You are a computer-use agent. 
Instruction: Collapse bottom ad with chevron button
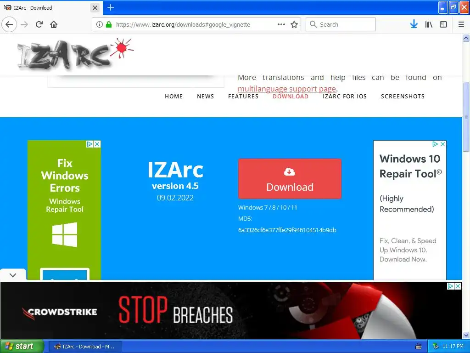(13, 275)
